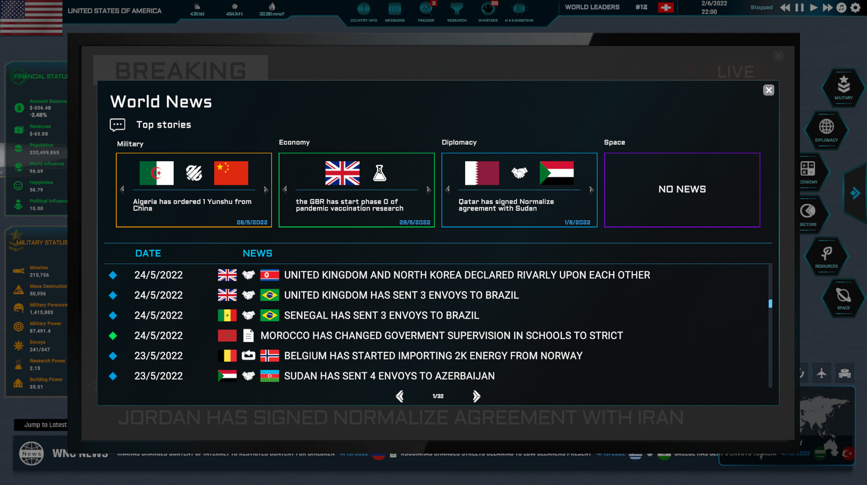Image resolution: width=867 pixels, height=485 pixels.
Task: Open the Resources panel
Action: [x=826, y=256]
